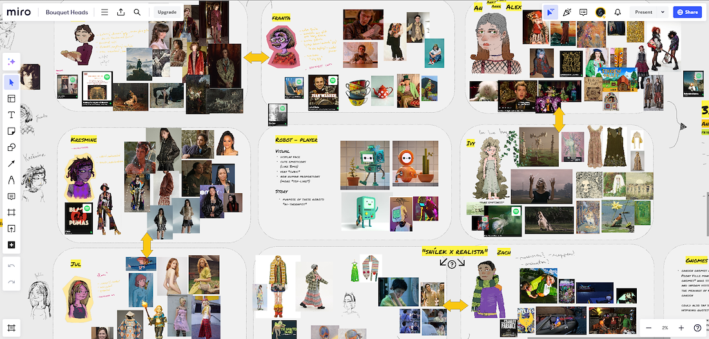Open the Frames panel icon at bottom left
Image resolution: width=709 pixels, height=339 pixels.
(x=12, y=327)
